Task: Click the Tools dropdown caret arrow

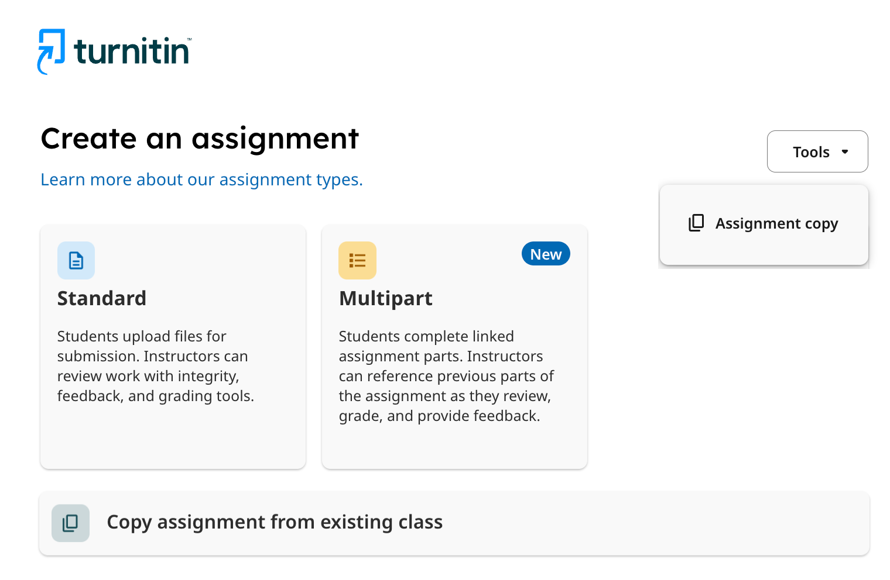Action: pyautogui.click(x=845, y=152)
